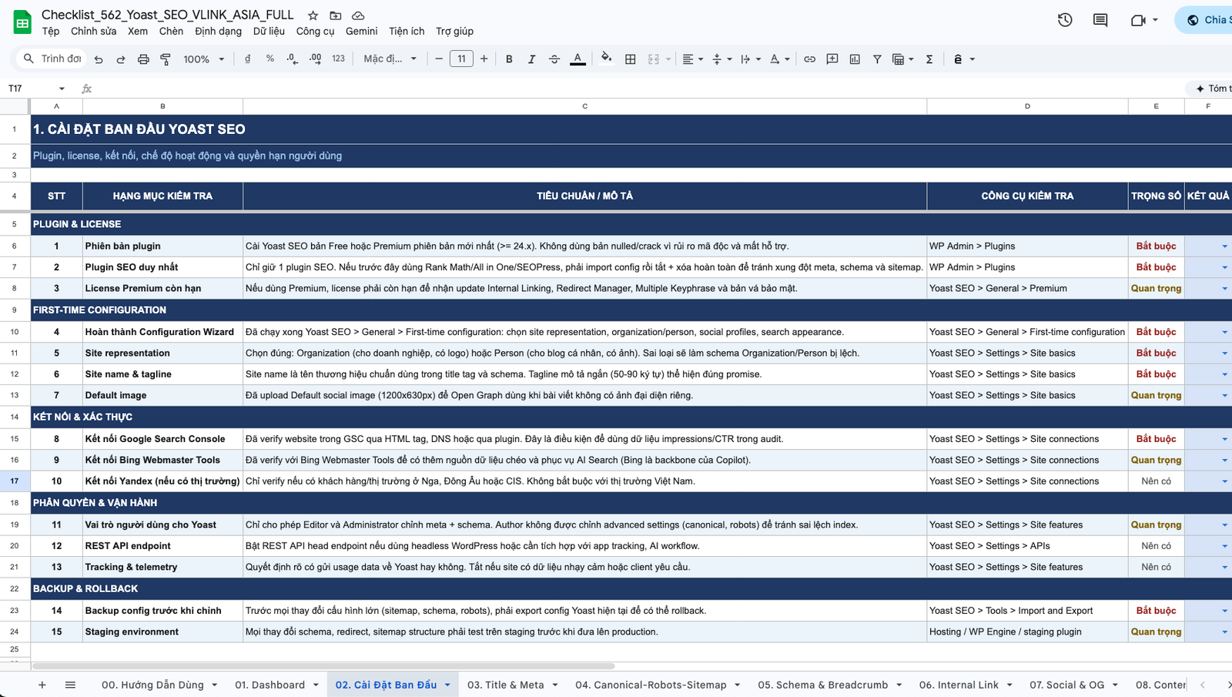Click the font size input box
This screenshot has height=697, width=1232.
pyautogui.click(x=461, y=59)
